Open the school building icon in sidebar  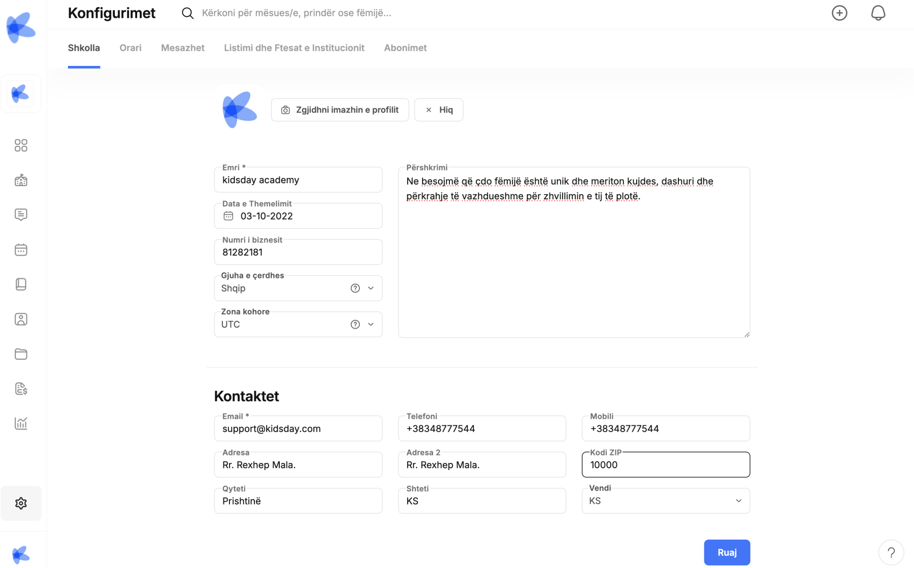21,180
